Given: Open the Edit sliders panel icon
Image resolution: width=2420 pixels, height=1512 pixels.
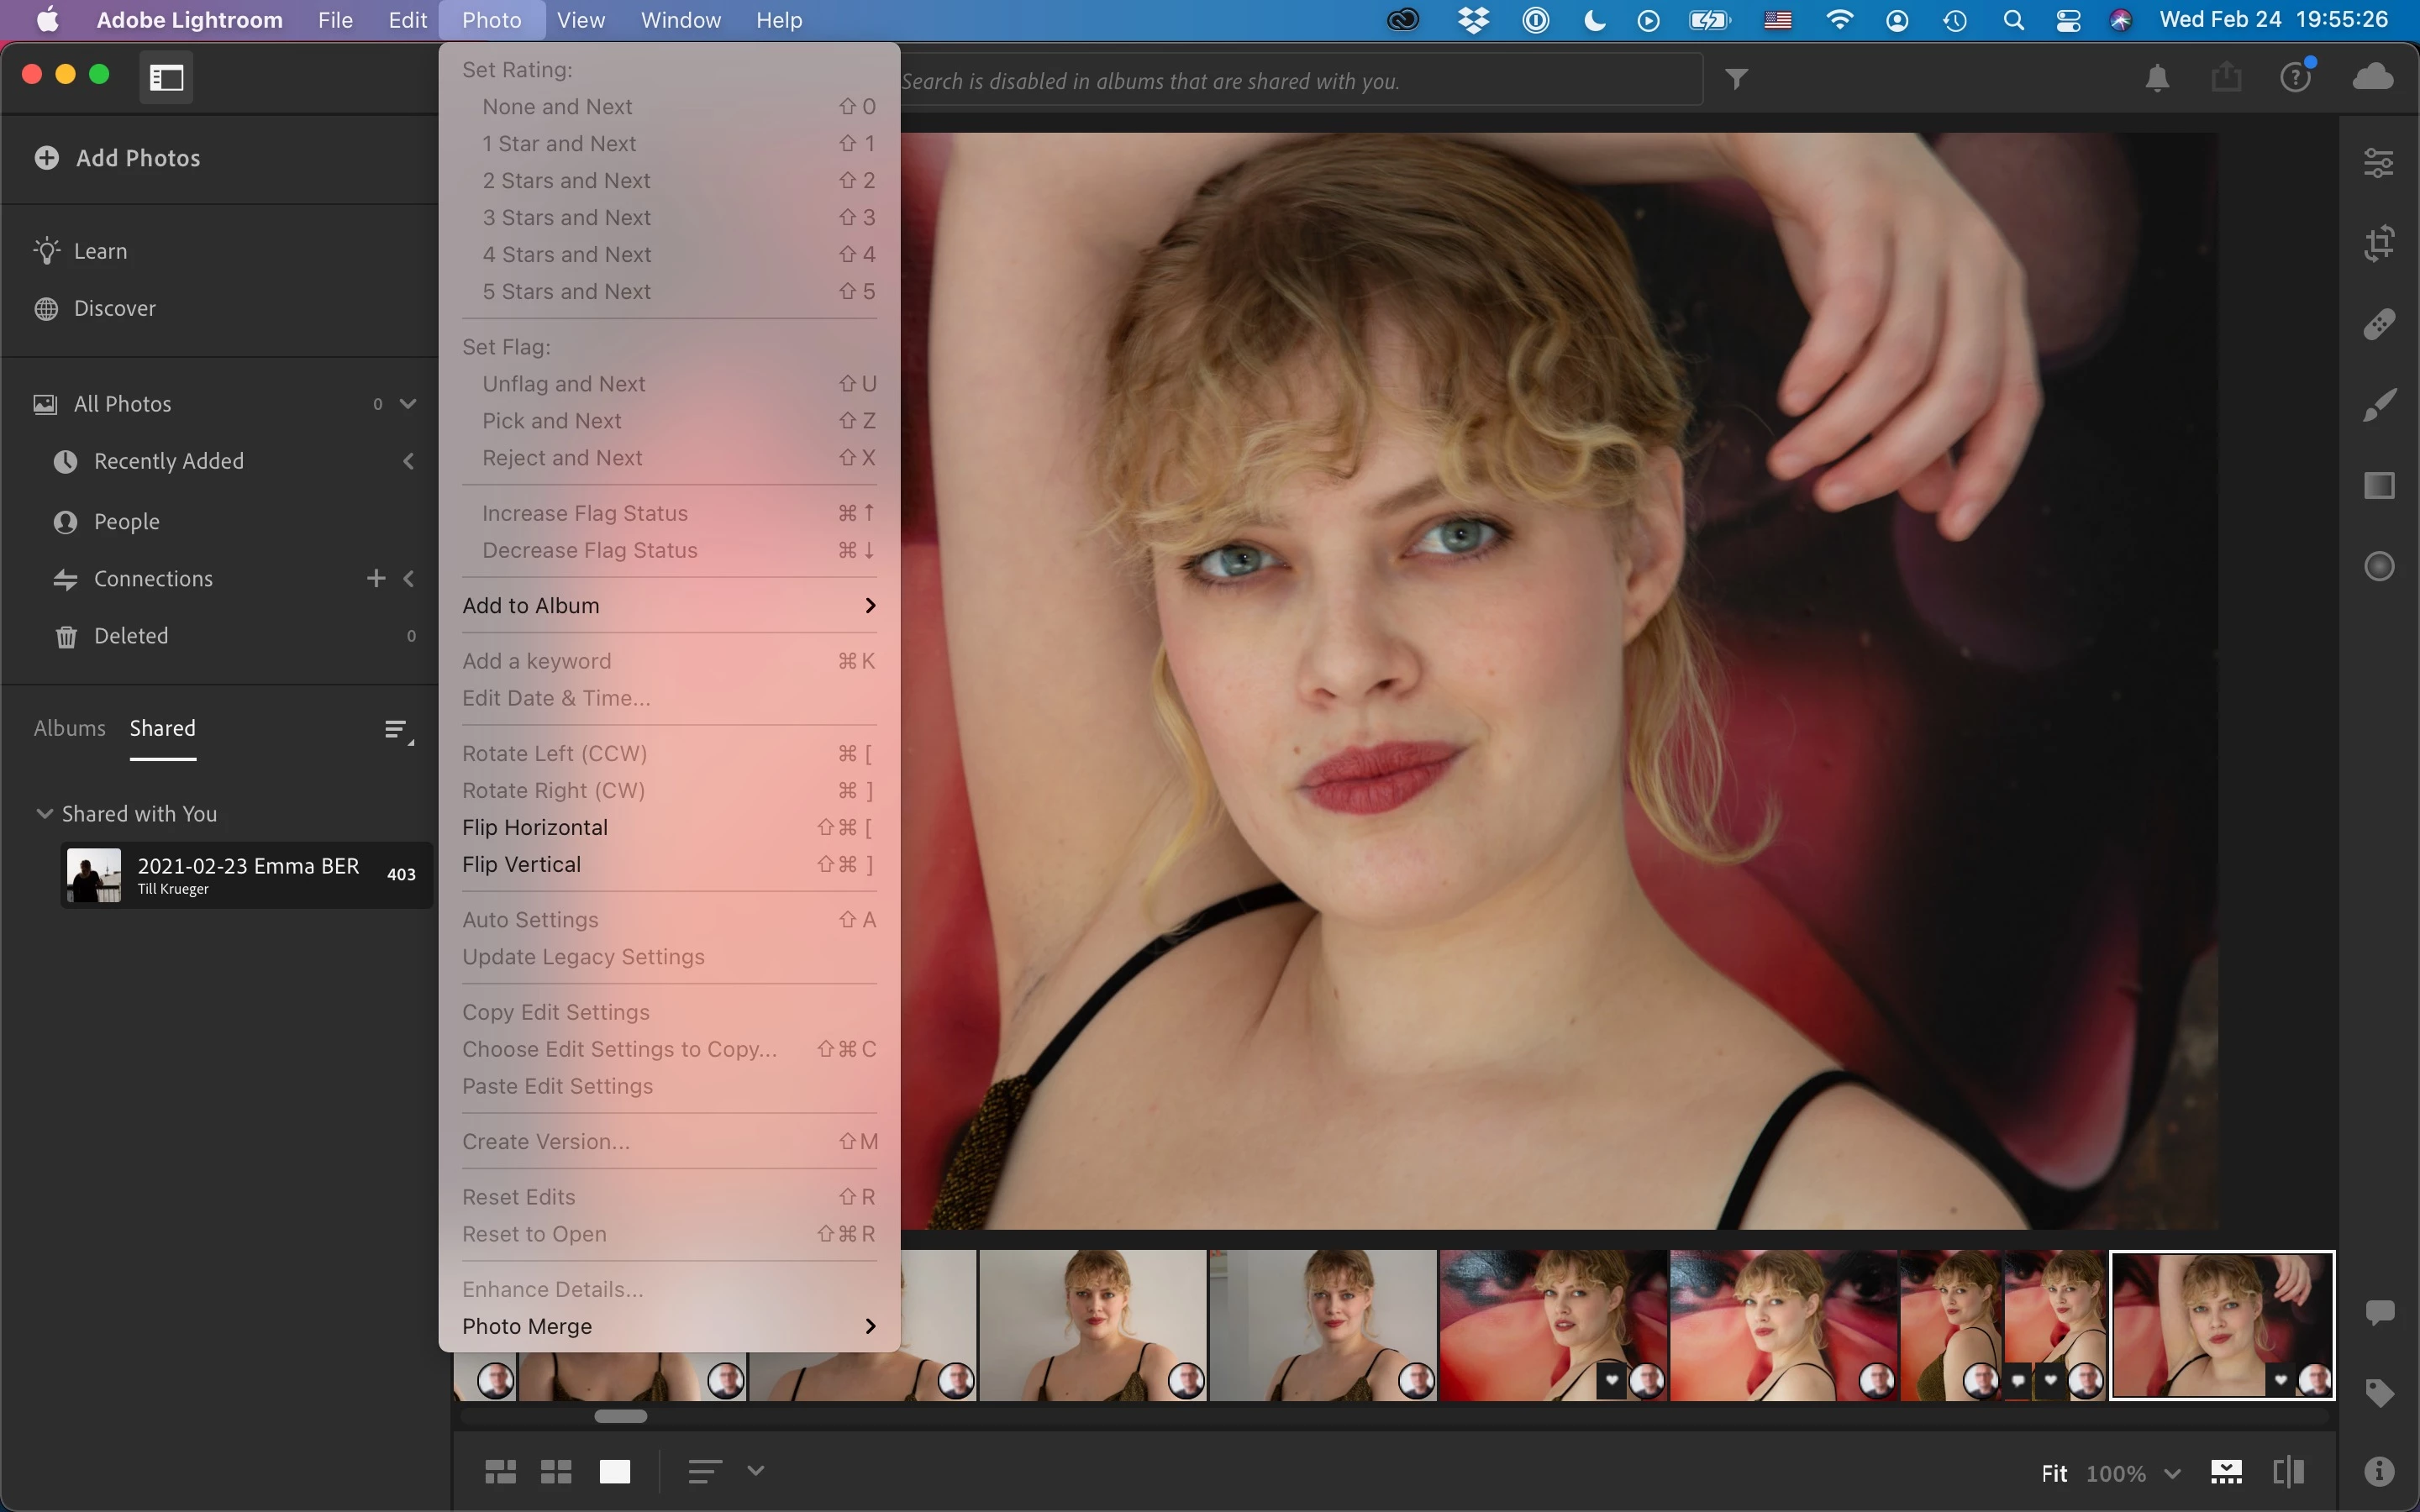Looking at the screenshot, I should coord(2378,162).
